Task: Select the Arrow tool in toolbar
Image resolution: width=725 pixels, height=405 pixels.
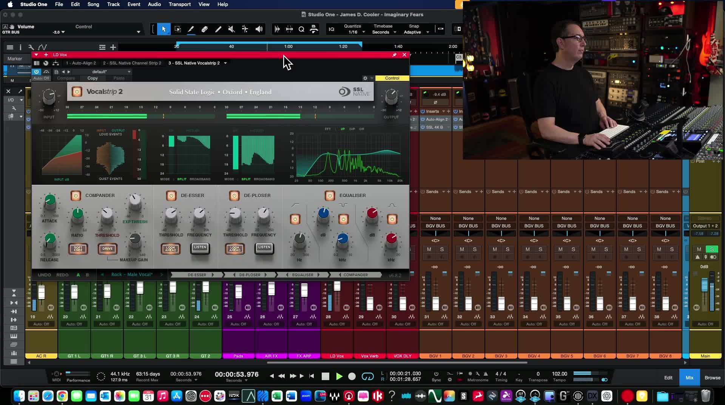Action: [164, 29]
